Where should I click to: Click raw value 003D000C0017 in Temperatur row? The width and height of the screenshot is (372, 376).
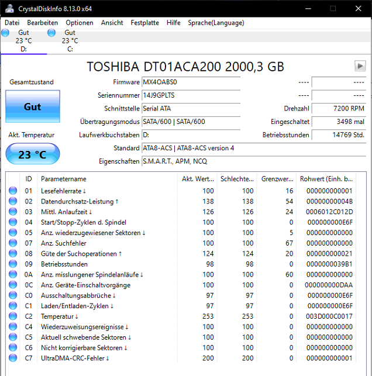pos(329,316)
